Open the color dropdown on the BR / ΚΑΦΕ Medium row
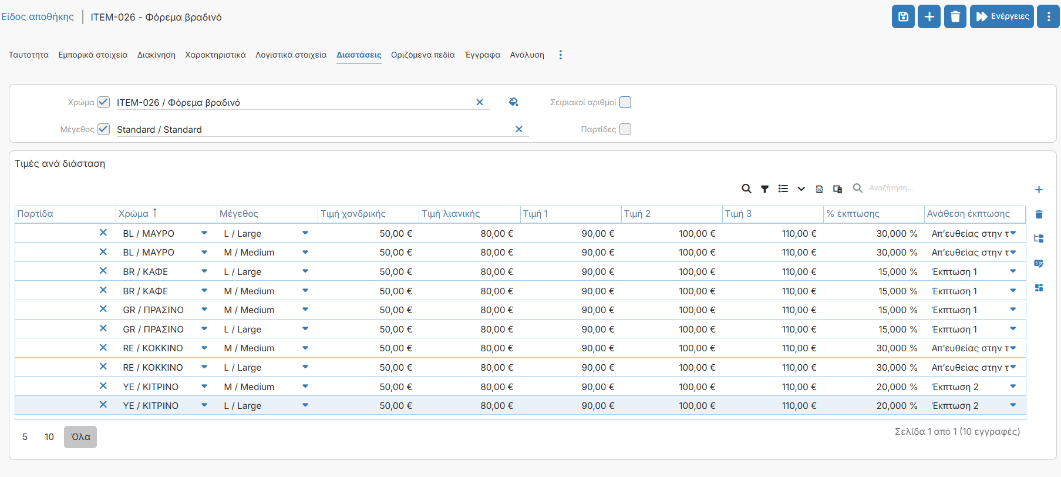The width and height of the screenshot is (1061, 477). click(204, 291)
